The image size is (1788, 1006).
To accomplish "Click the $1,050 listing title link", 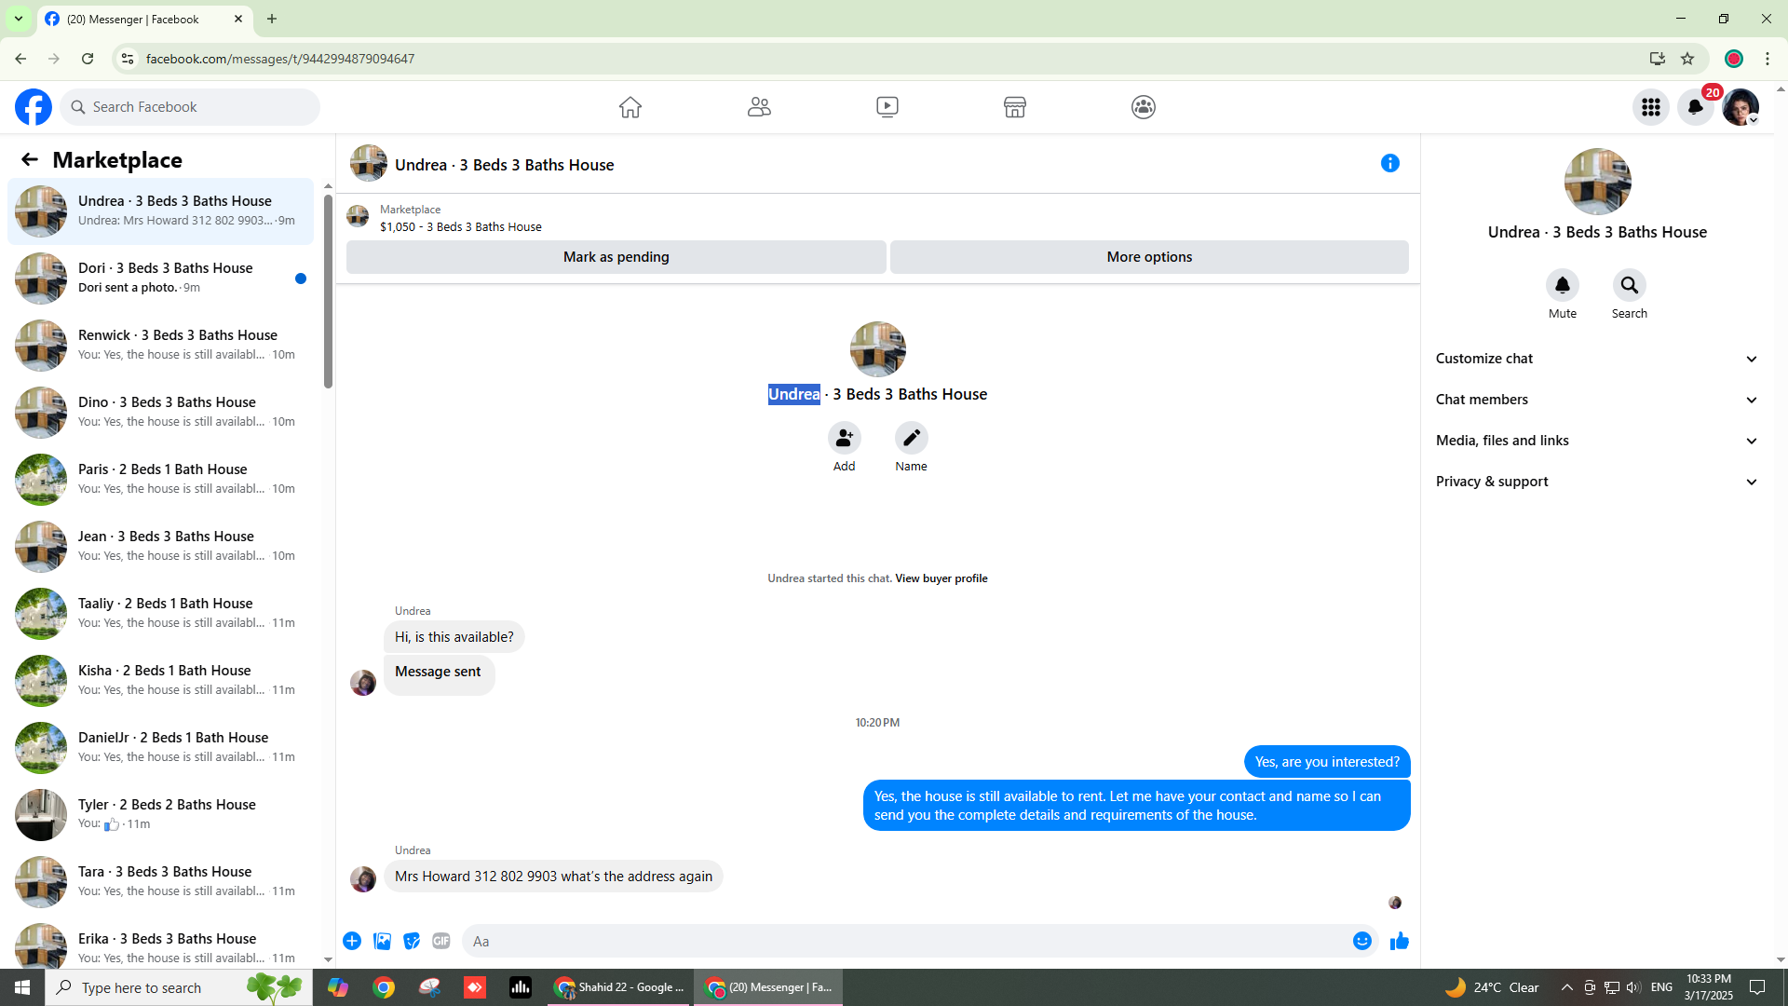I will 461,227.
